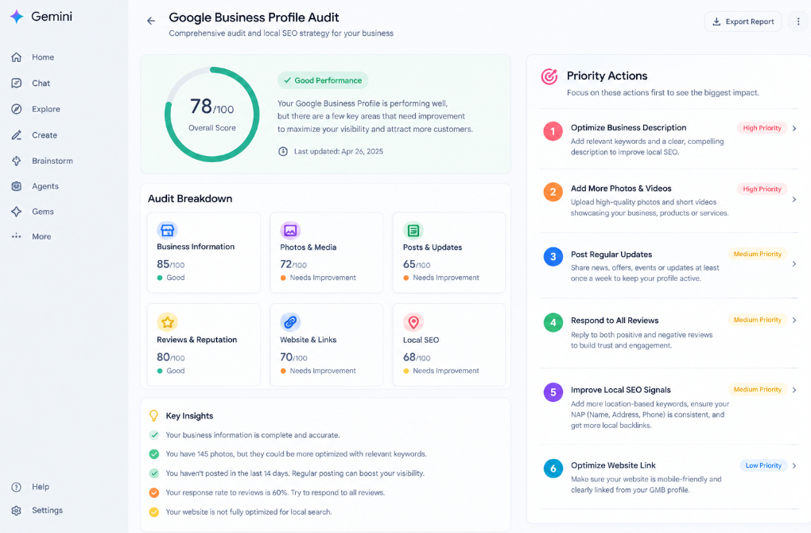
Task: Expand Respond to All Reviews chevron
Action: 794,321
